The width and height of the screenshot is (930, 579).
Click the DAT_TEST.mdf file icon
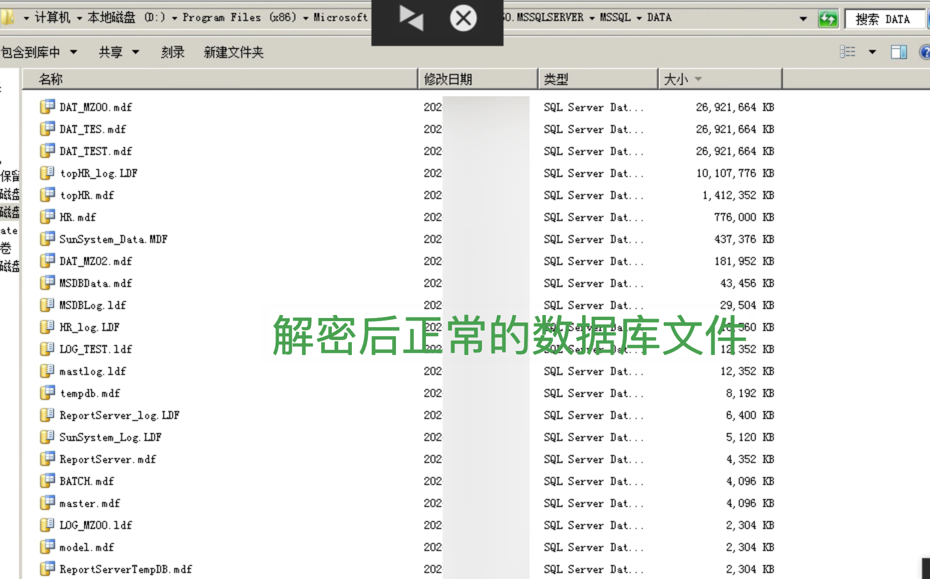point(47,150)
